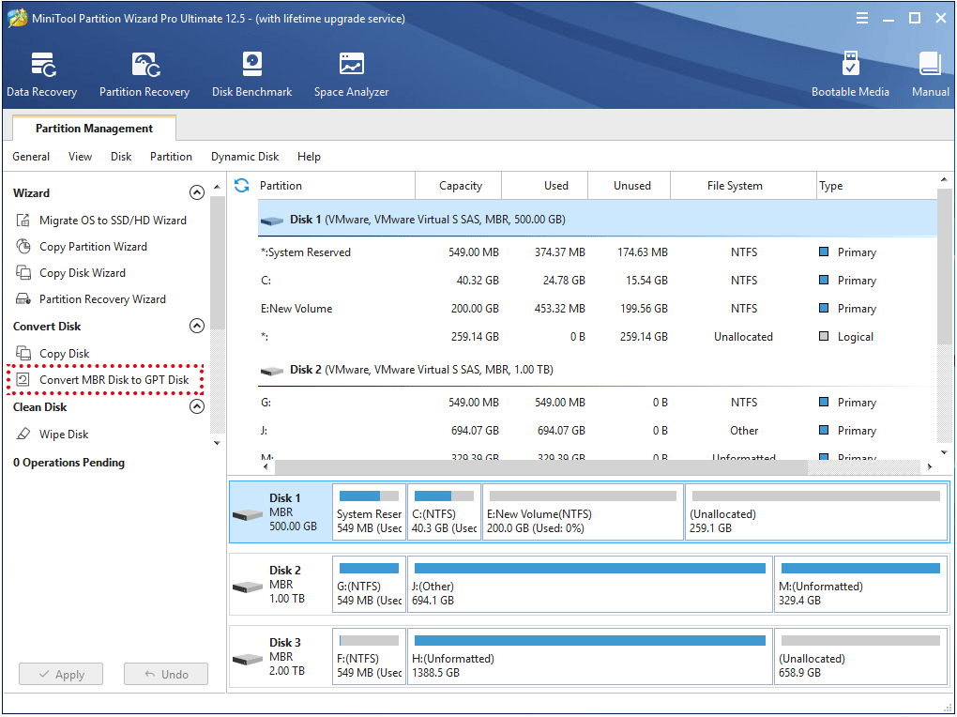Click the Apply button
Image resolution: width=957 pixels, height=717 pixels.
61,674
